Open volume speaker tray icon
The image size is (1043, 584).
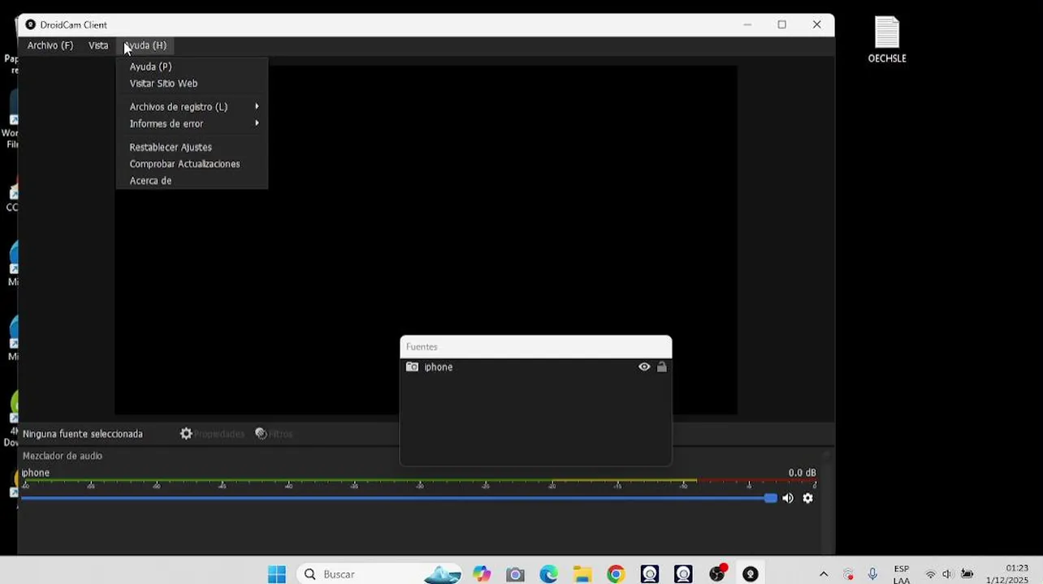pyautogui.click(x=947, y=574)
